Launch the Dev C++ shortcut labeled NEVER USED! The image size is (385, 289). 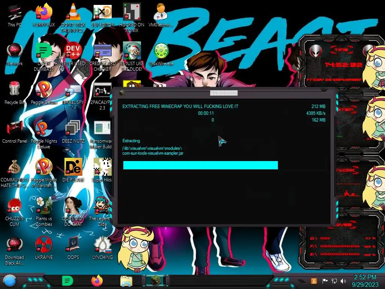tap(73, 51)
